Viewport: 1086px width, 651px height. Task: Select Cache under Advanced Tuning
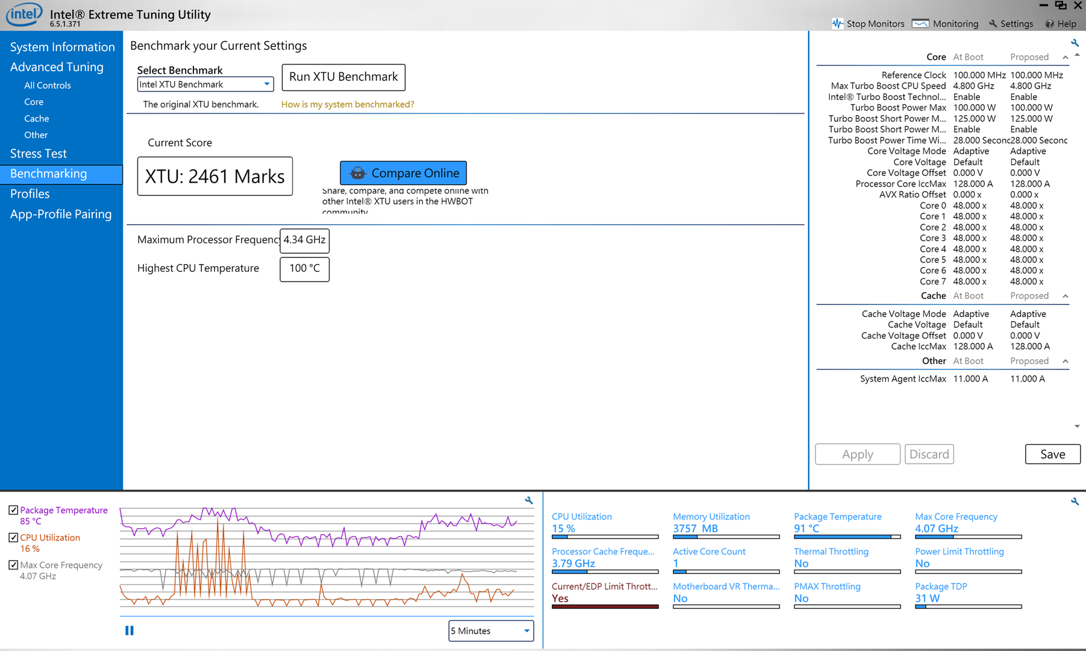click(x=37, y=119)
